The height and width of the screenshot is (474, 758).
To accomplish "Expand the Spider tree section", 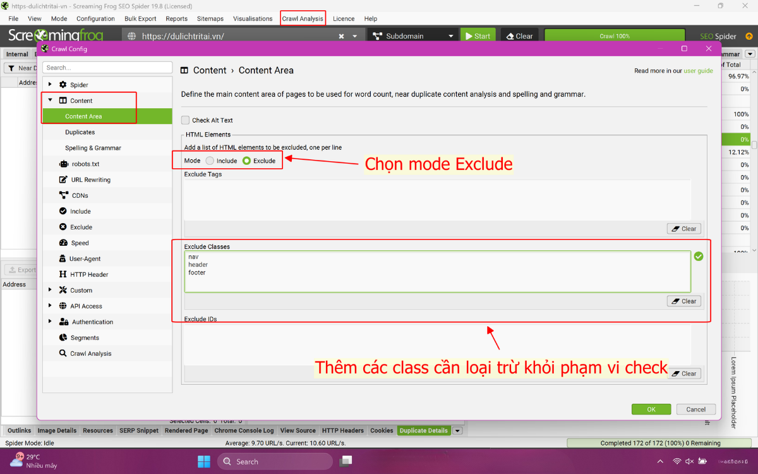I will tap(50, 85).
